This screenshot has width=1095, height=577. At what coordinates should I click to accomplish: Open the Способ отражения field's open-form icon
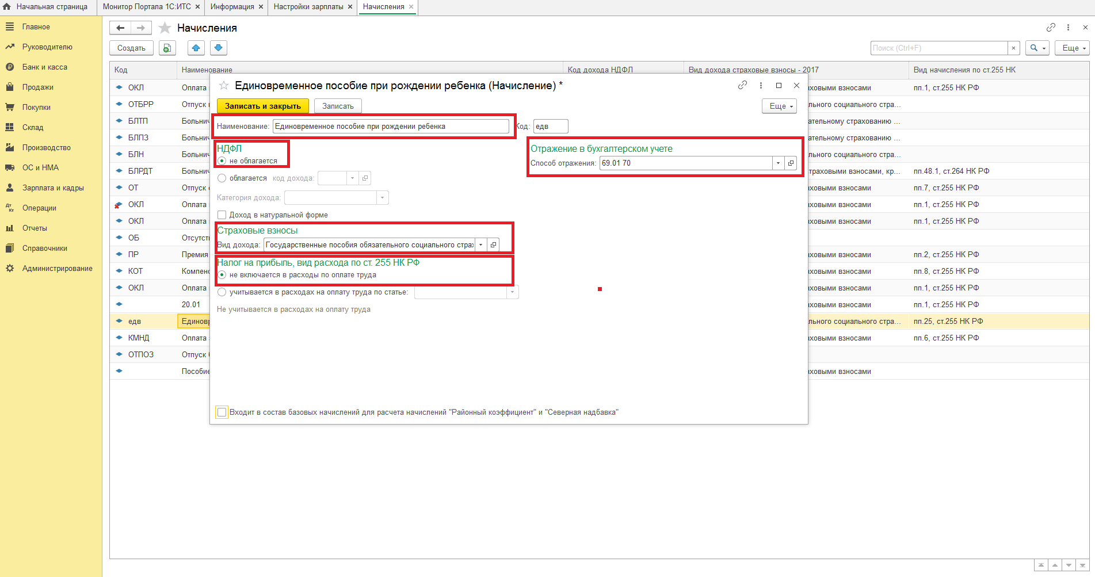791,163
